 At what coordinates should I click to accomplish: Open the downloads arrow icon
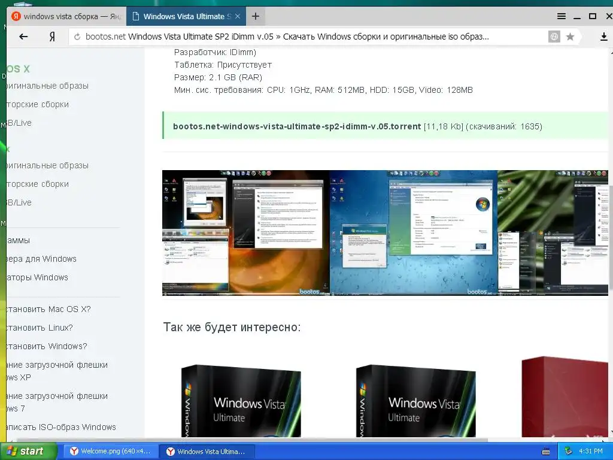click(603, 37)
